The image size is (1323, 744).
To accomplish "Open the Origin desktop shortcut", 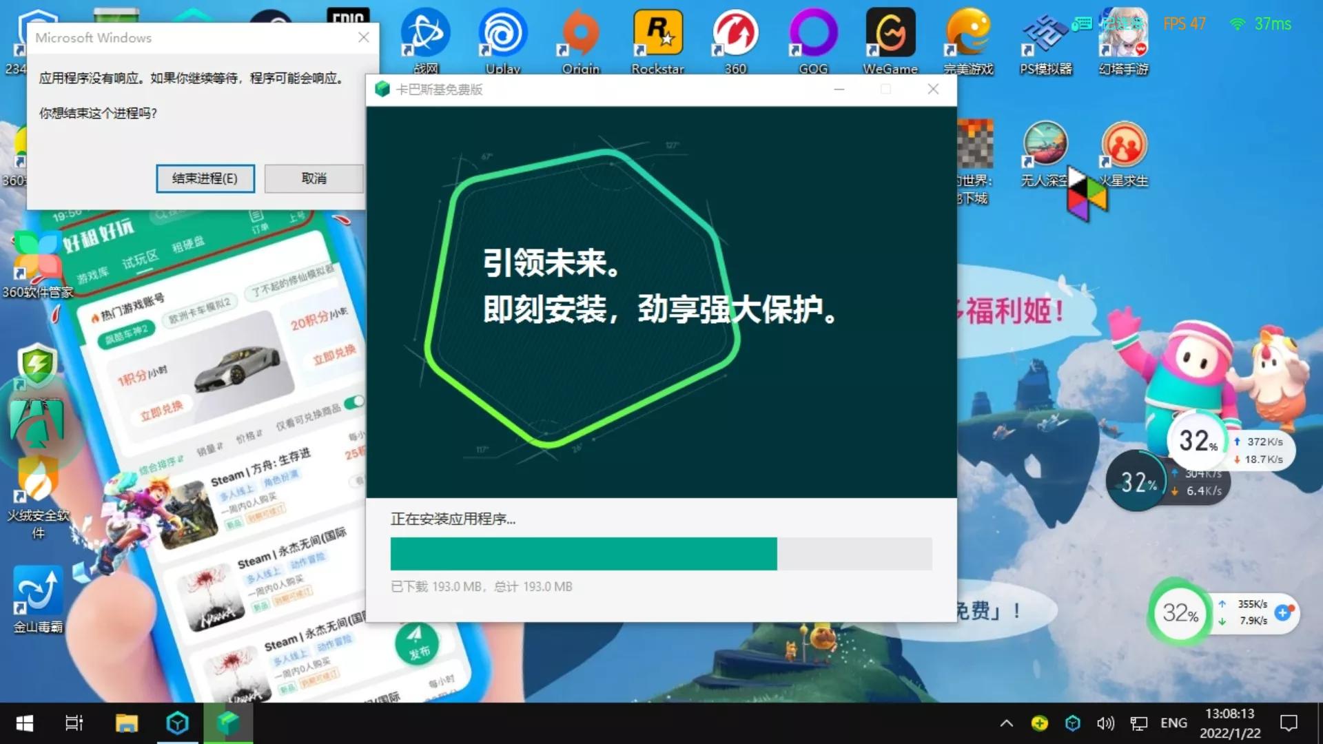I will pyautogui.click(x=581, y=40).
